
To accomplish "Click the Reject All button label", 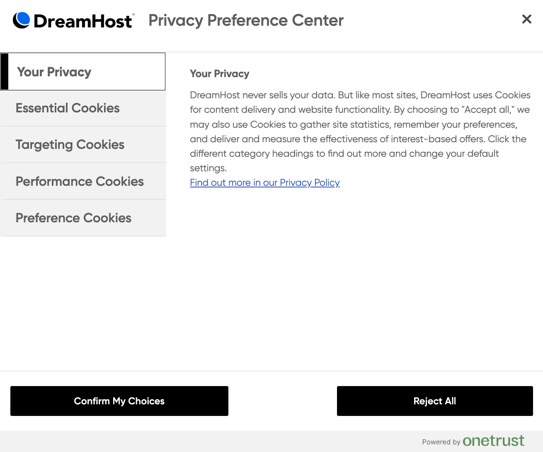I will (434, 401).
